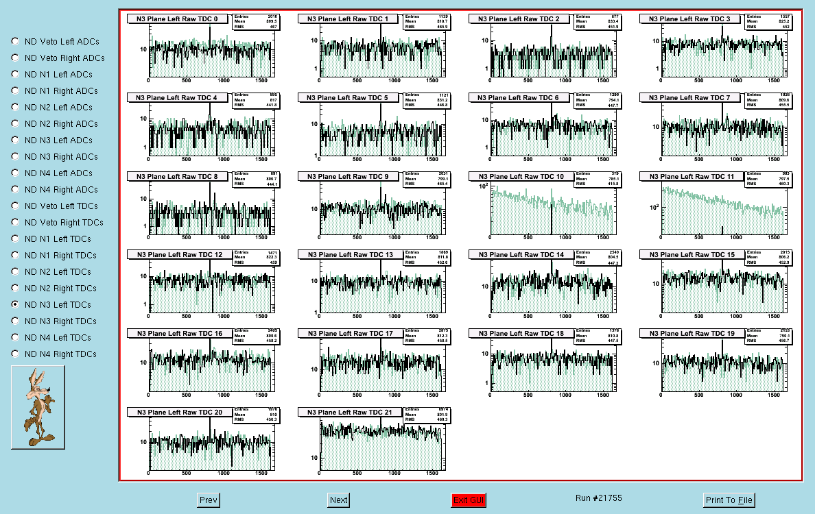Click the title 'N3 Plane Left Raw TDC 16'
Screen dimensions: 815x514
[x=180, y=333]
